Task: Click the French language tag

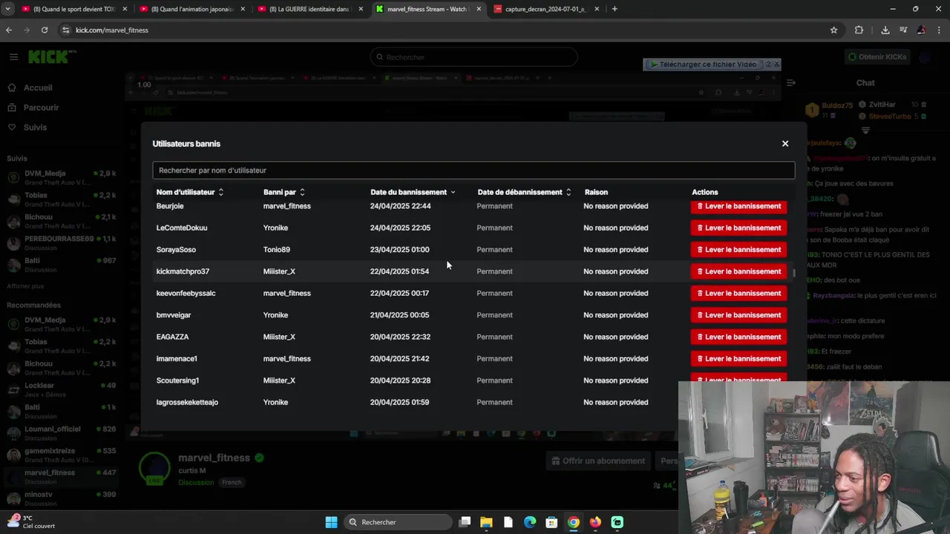Action: pyautogui.click(x=232, y=483)
